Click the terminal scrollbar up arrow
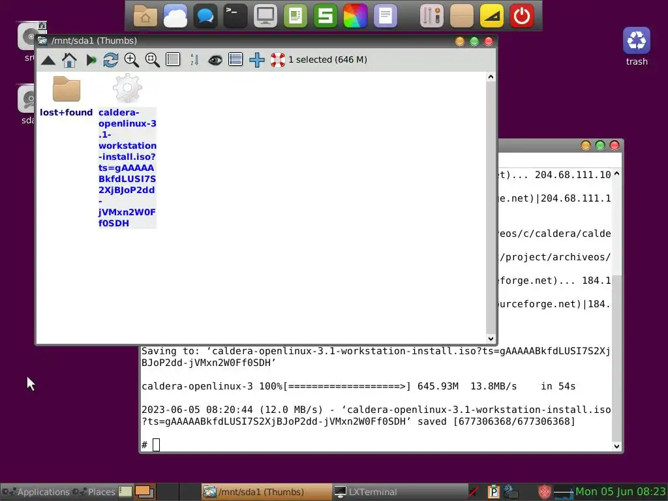 (x=617, y=174)
